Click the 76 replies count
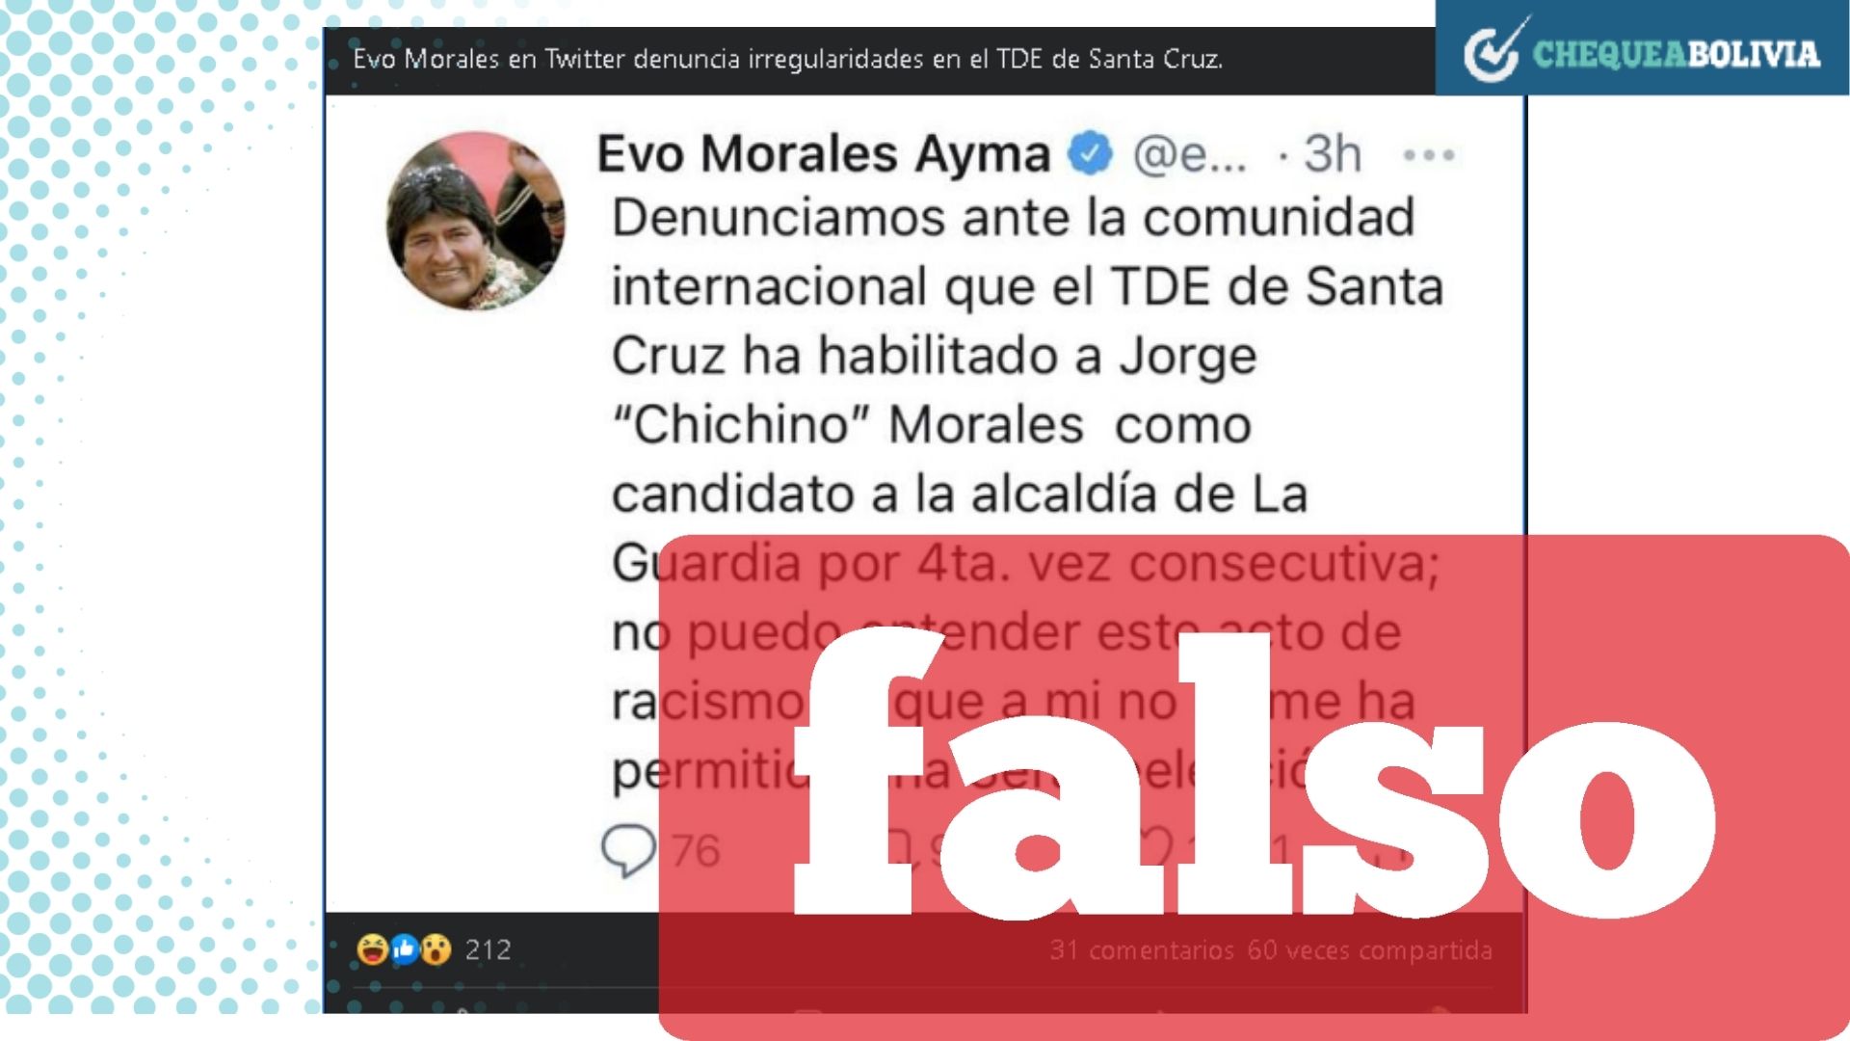Screen dimensions: 1850x1041 (696, 851)
